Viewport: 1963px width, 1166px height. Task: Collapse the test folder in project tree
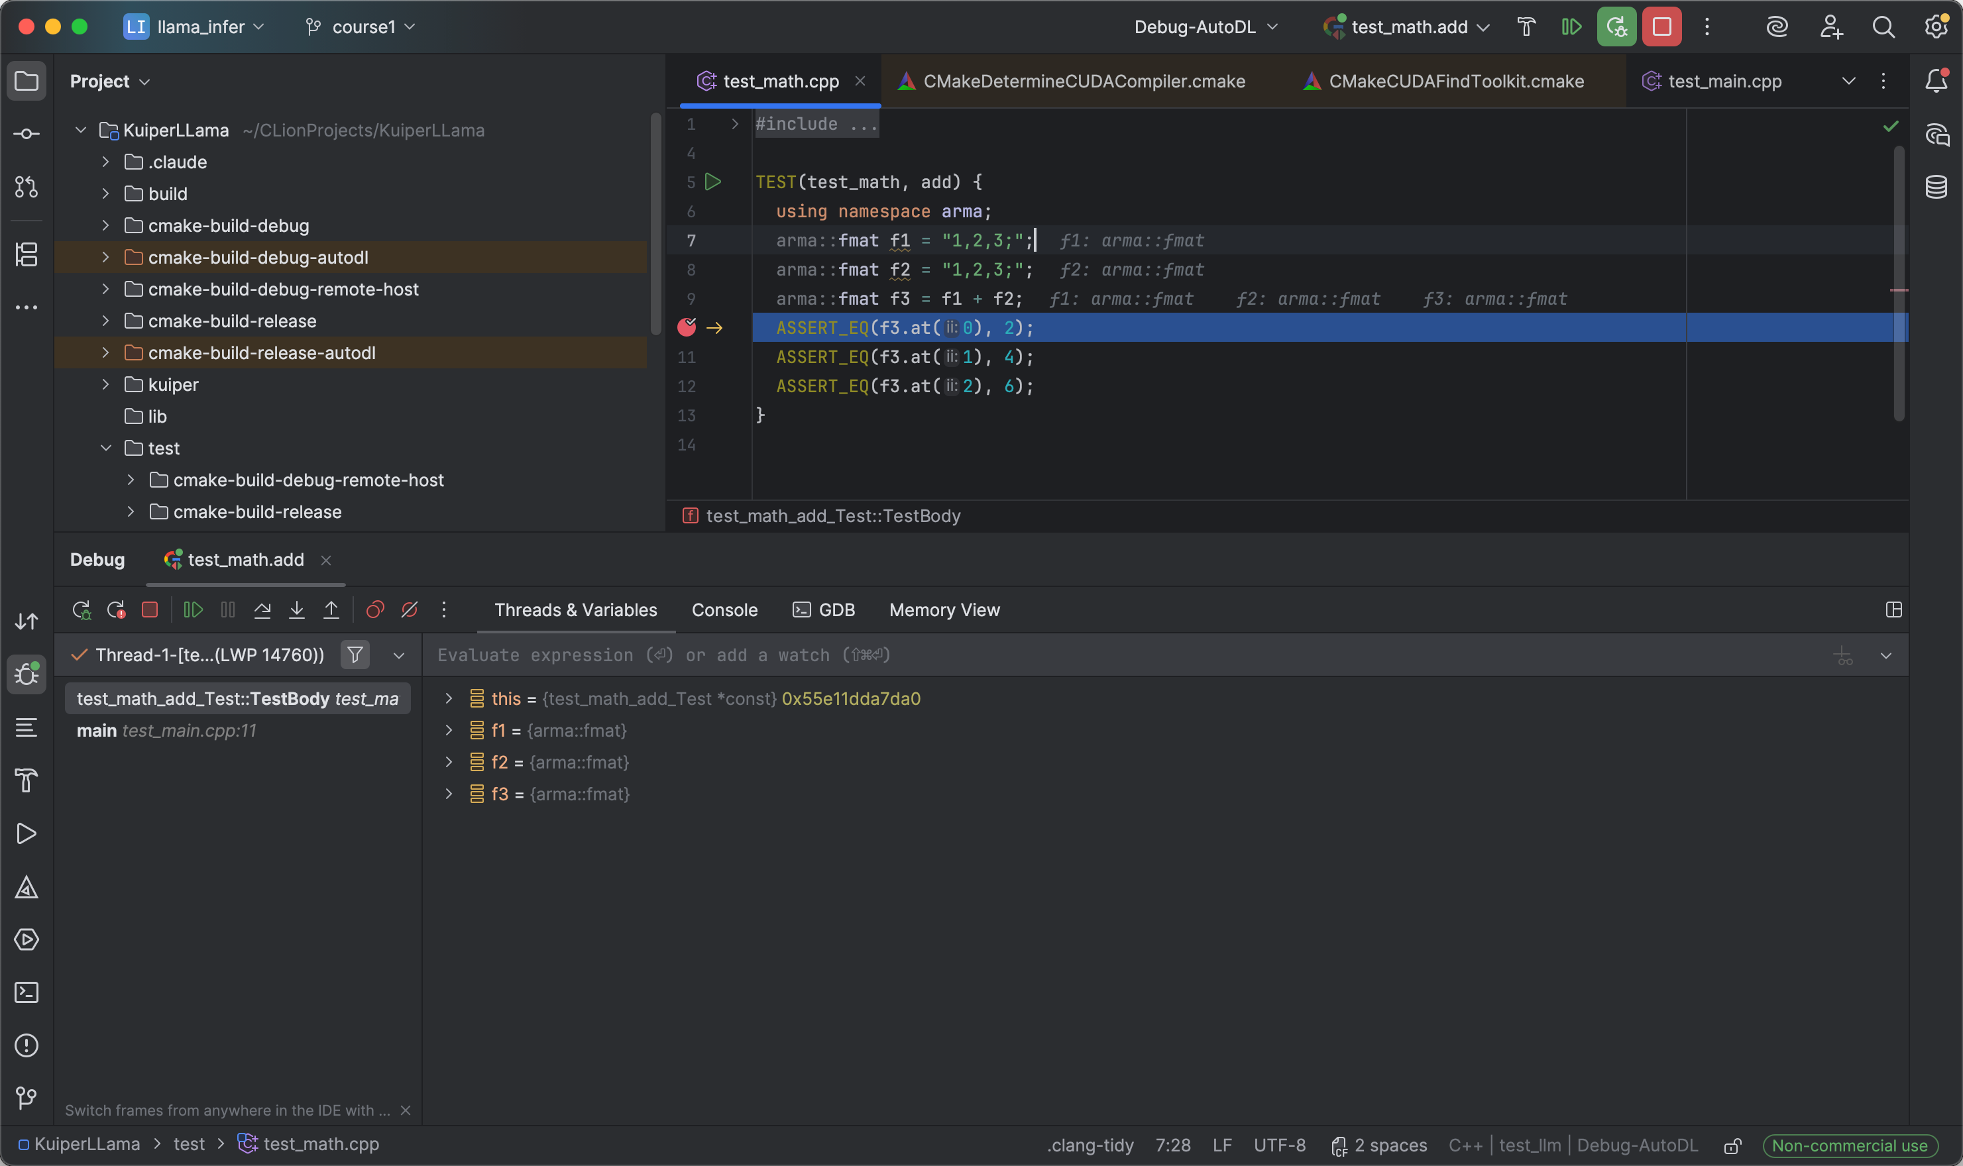[106, 448]
